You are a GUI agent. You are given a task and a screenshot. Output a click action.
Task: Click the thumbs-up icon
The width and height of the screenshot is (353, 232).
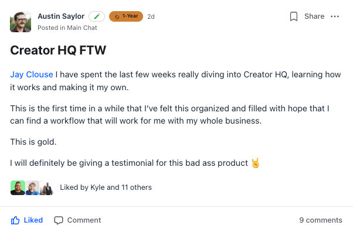click(15, 220)
